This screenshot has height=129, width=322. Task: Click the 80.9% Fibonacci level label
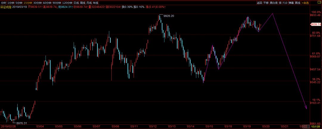coord(317,33)
